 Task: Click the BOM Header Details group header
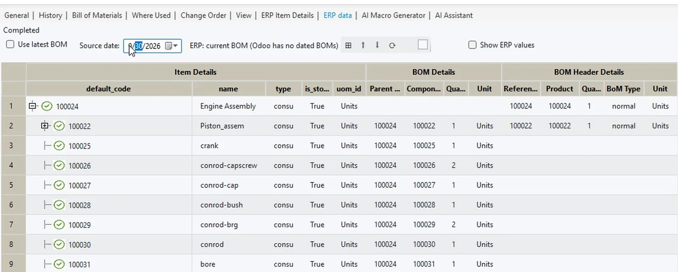[x=589, y=72]
